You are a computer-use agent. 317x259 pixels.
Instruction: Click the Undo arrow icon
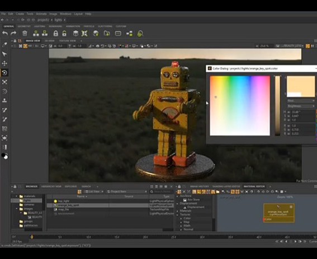pos(5,33)
